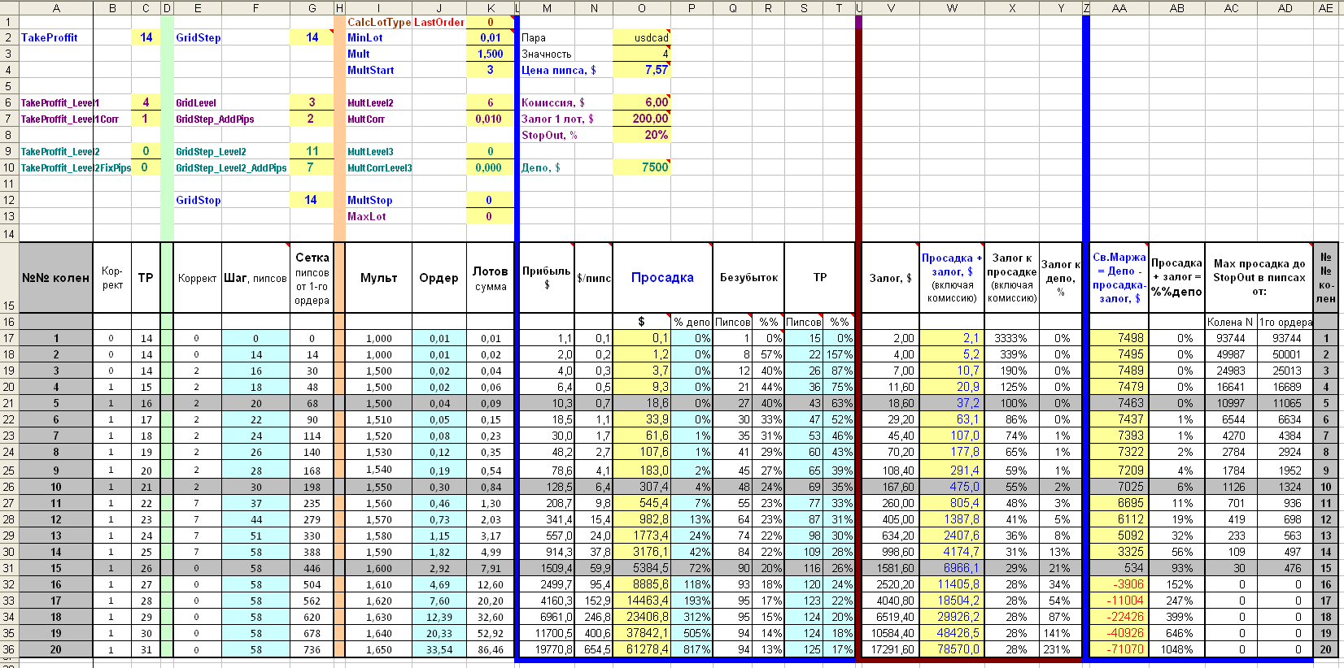
Task: Select the drawdown percent cell 817%
Action: [x=692, y=649]
